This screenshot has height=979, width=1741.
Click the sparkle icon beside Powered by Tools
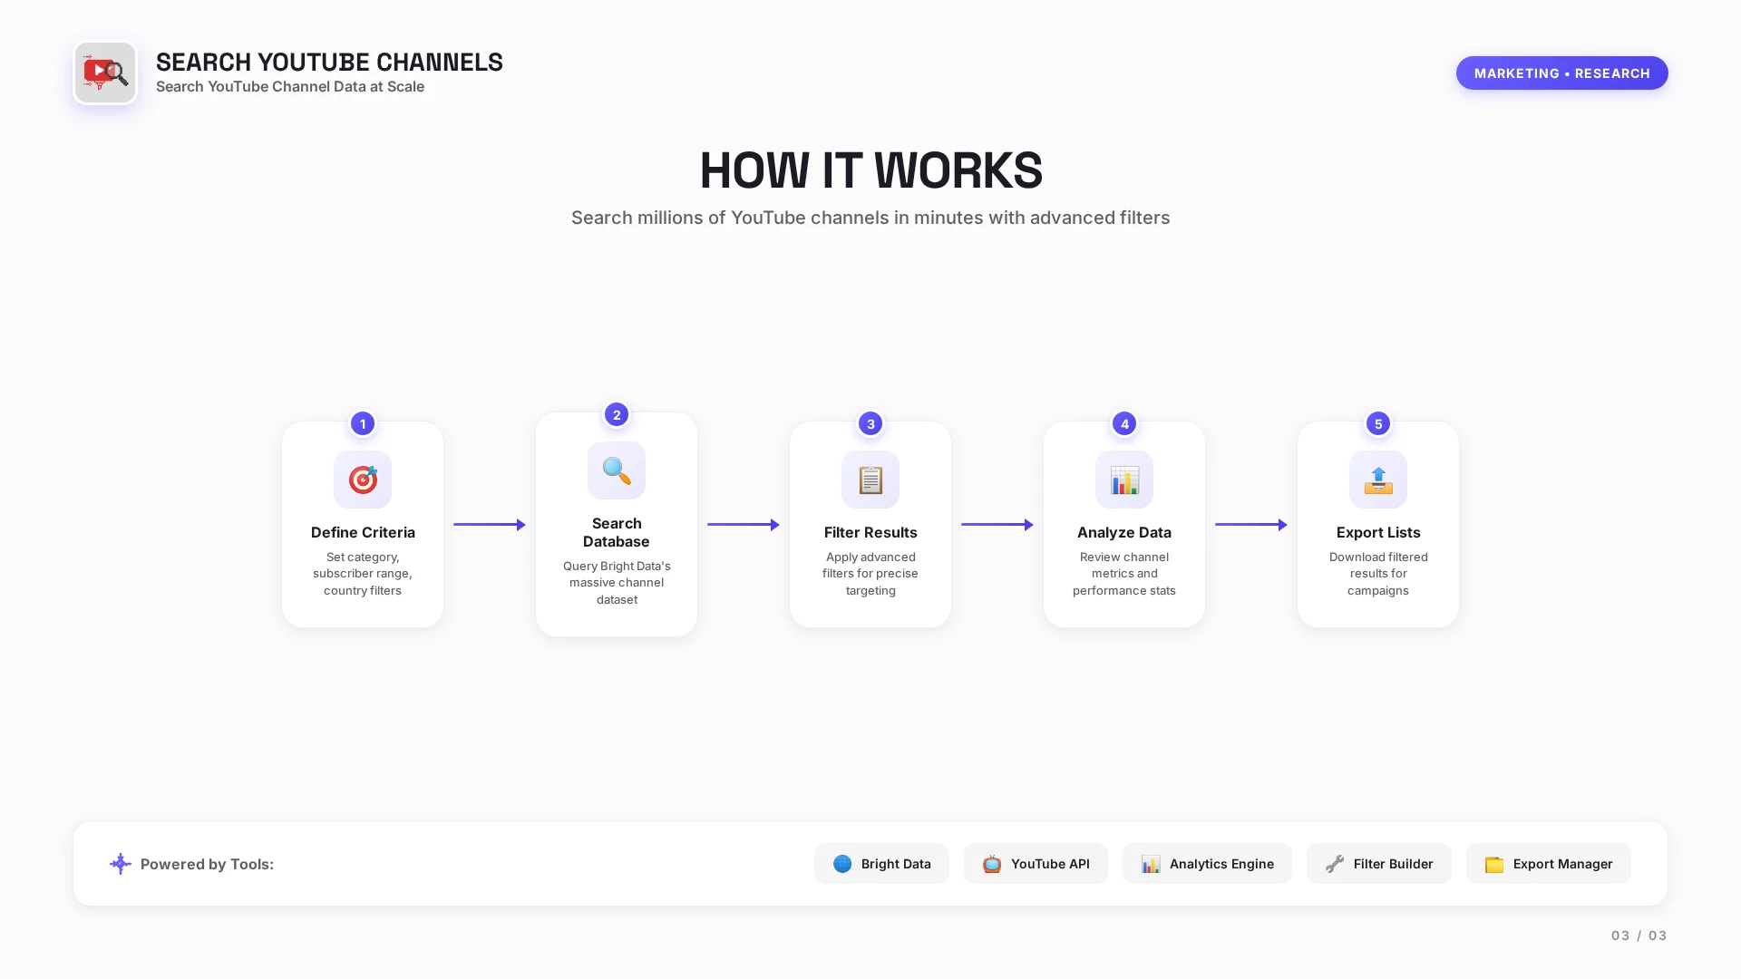121,864
